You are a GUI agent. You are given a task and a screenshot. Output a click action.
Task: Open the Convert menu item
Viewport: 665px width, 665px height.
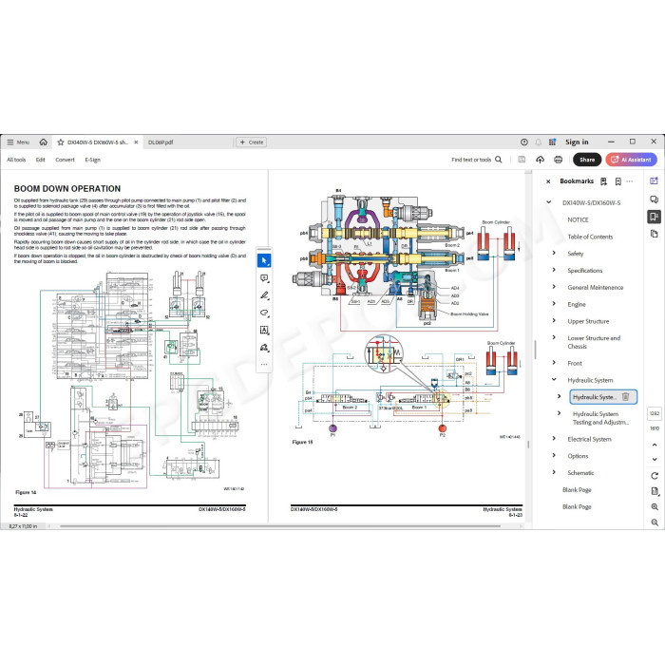[x=65, y=160]
